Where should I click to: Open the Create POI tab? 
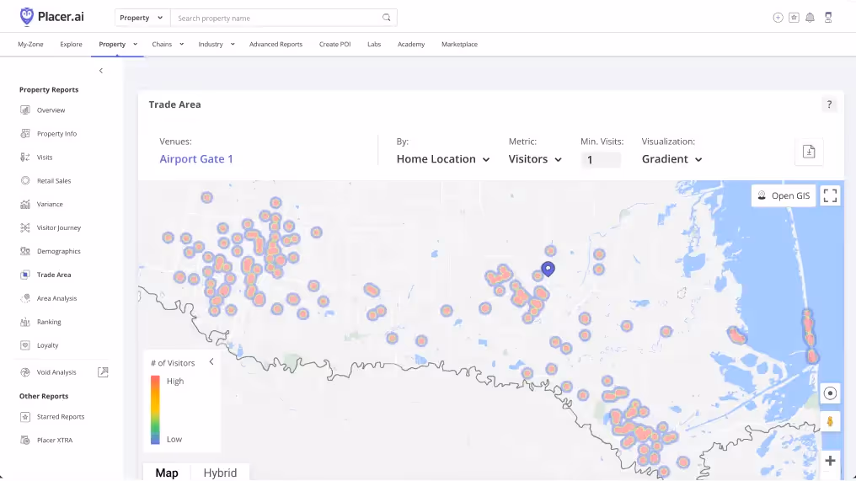pos(334,44)
